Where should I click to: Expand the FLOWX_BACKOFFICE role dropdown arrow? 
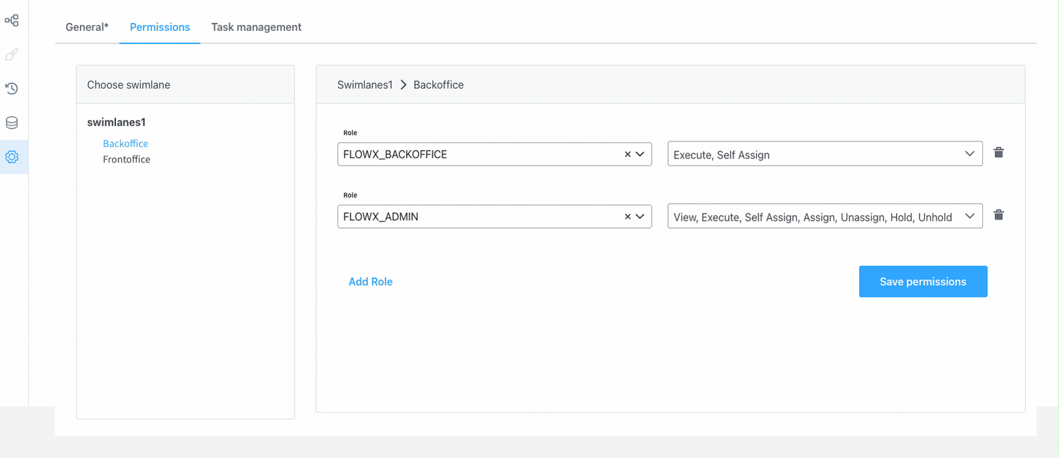(641, 154)
